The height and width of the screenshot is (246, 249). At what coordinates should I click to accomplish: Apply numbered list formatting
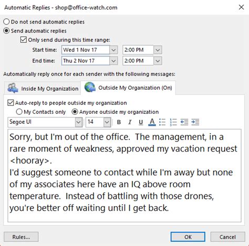(x=173, y=122)
